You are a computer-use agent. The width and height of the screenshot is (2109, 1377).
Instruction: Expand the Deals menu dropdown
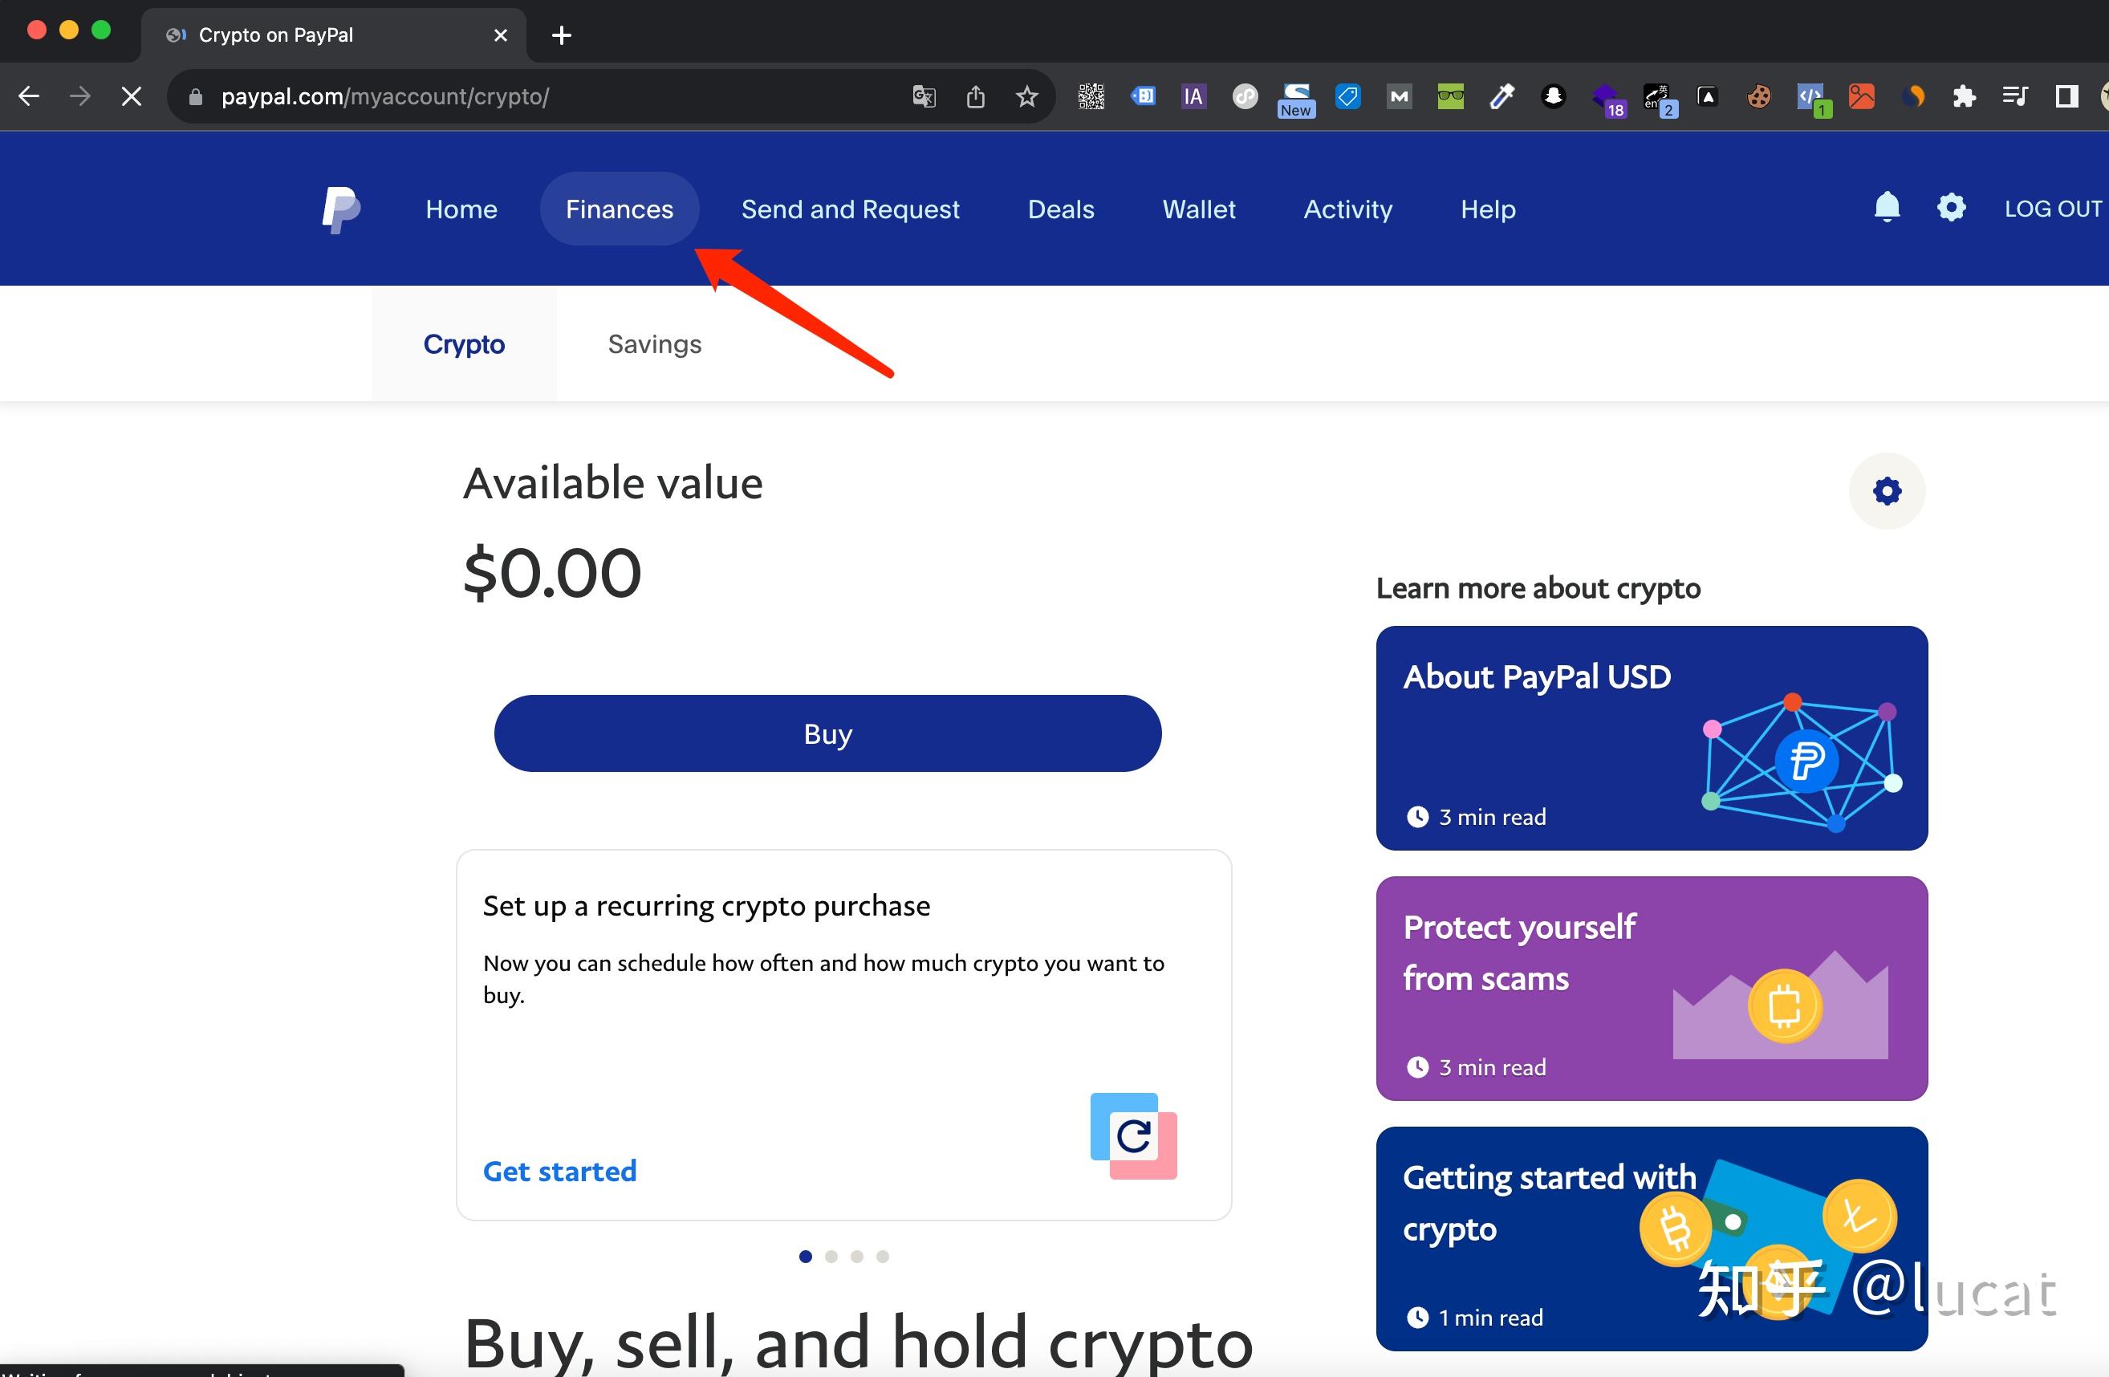coord(1063,209)
